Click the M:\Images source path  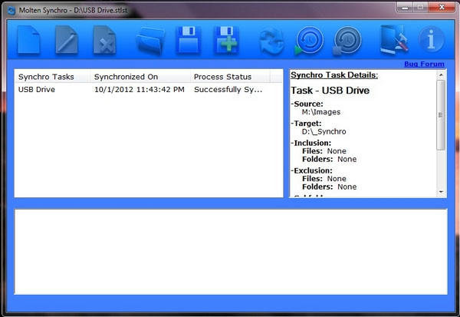(321, 112)
